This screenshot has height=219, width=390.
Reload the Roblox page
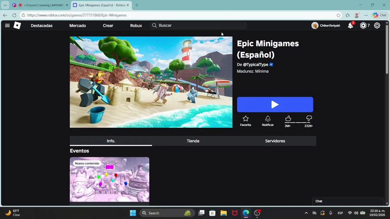pos(14,15)
